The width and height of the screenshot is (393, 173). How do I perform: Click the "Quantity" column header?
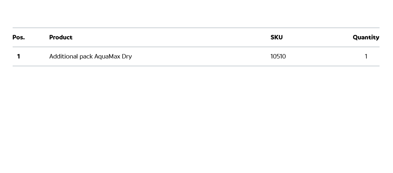366,37
